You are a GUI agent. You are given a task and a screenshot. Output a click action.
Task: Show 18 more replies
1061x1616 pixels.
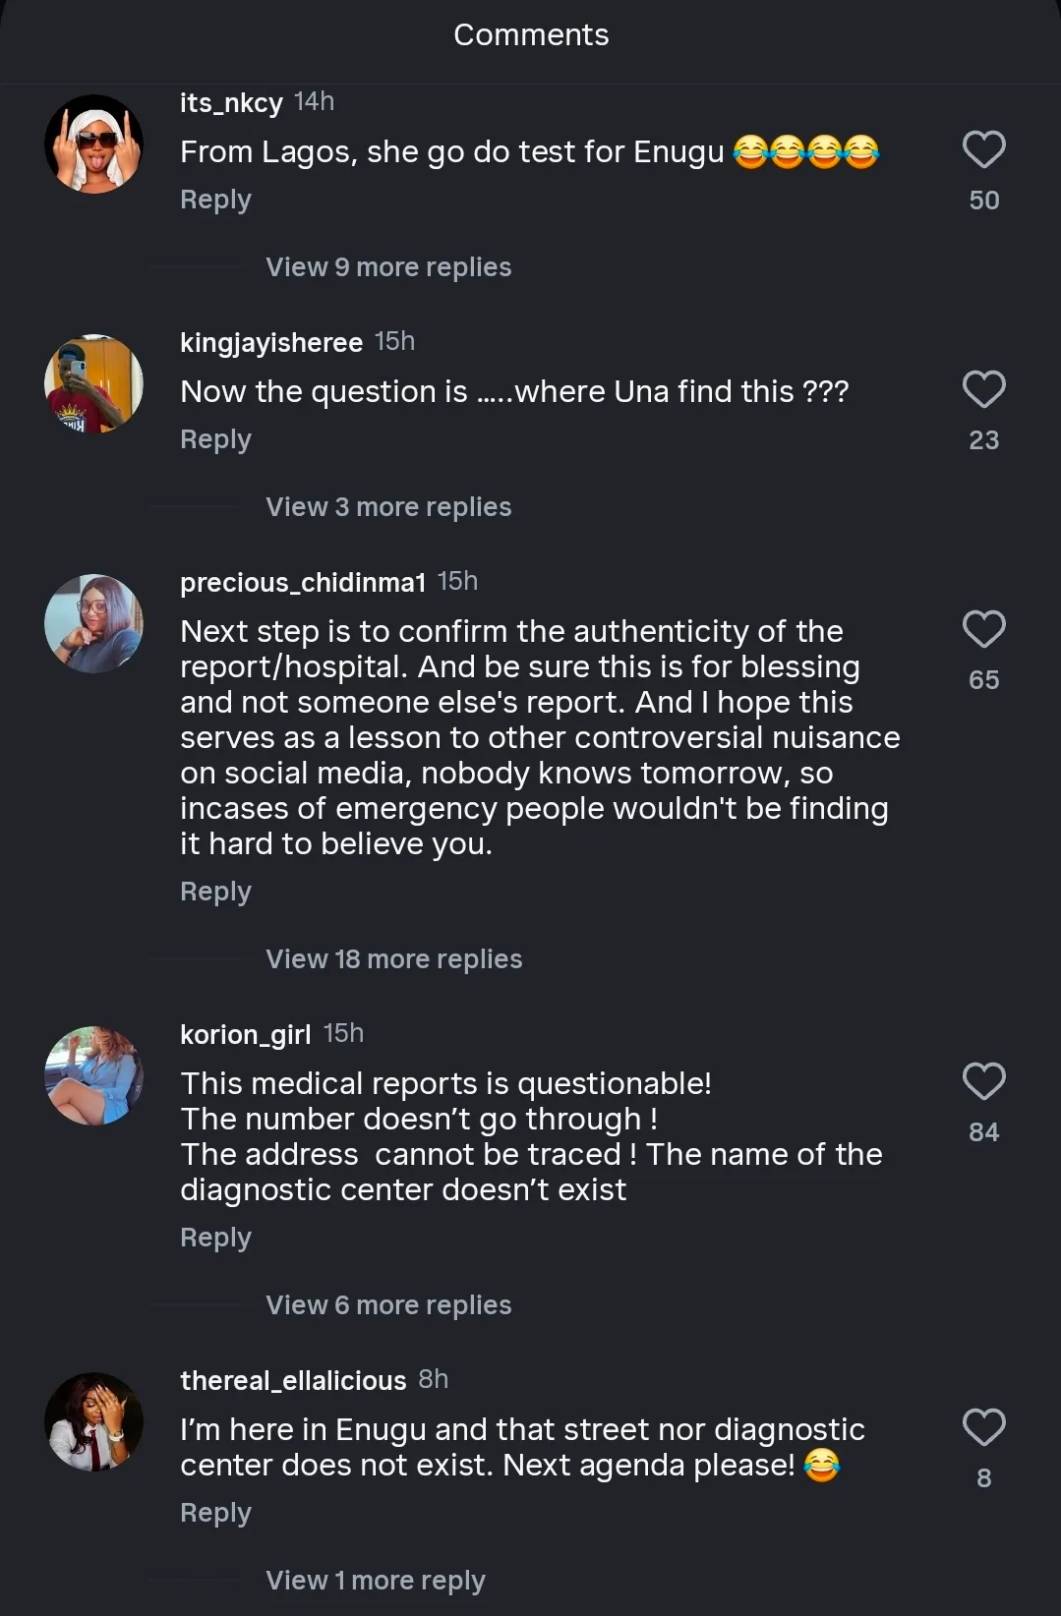pos(393,959)
